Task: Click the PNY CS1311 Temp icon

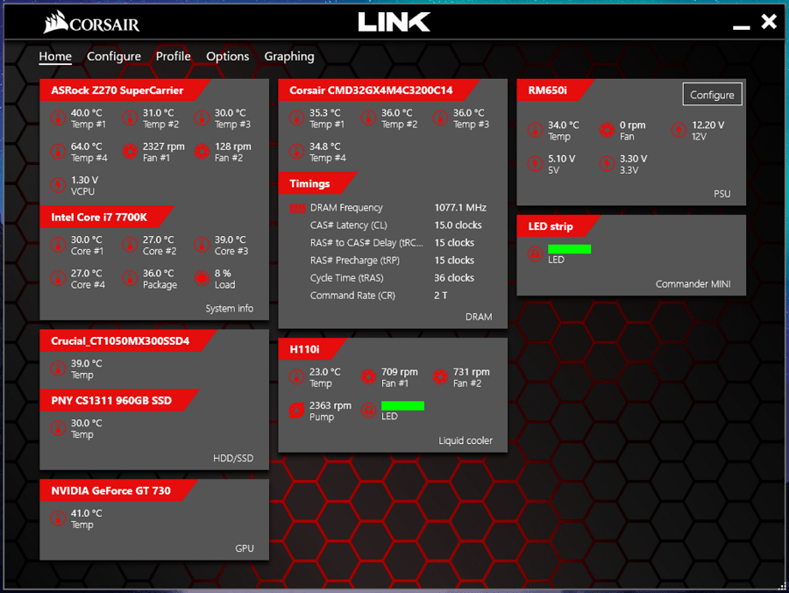Action: point(59,428)
